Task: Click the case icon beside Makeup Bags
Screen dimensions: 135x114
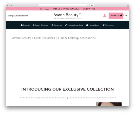Action: tap(87, 25)
